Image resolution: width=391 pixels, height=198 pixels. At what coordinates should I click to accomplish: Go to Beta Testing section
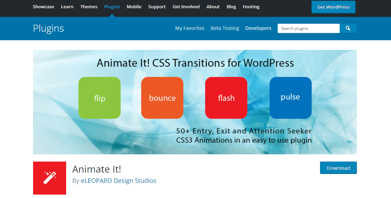[225, 28]
